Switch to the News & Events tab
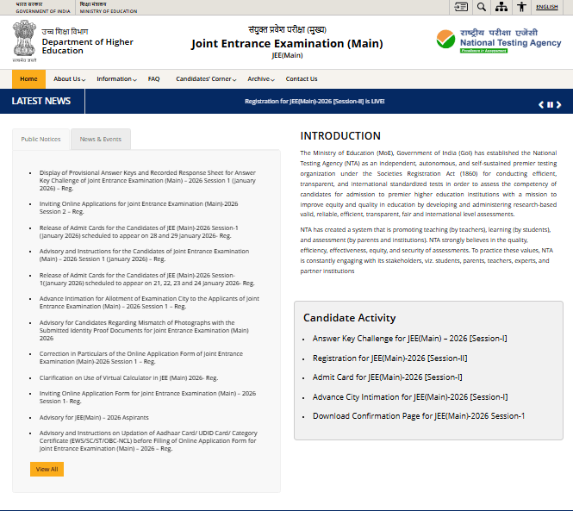Image resolution: width=573 pixels, height=511 pixels. click(x=101, y=140)
